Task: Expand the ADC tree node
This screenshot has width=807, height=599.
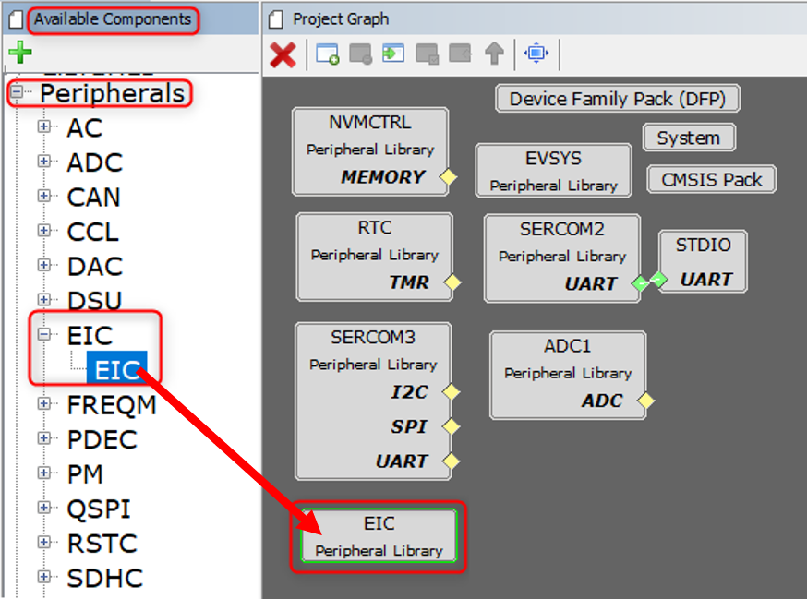Action: [x=44, y=162]
